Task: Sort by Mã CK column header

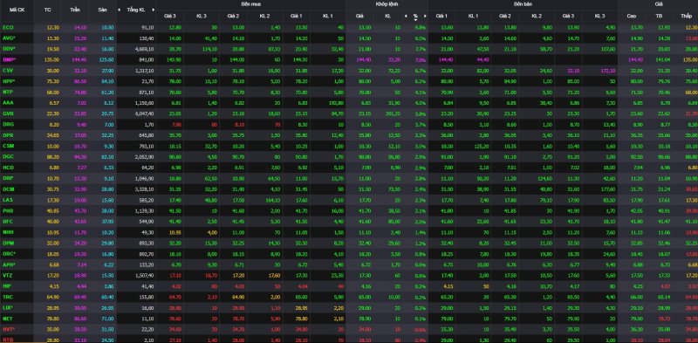Action: coord(16,10)
